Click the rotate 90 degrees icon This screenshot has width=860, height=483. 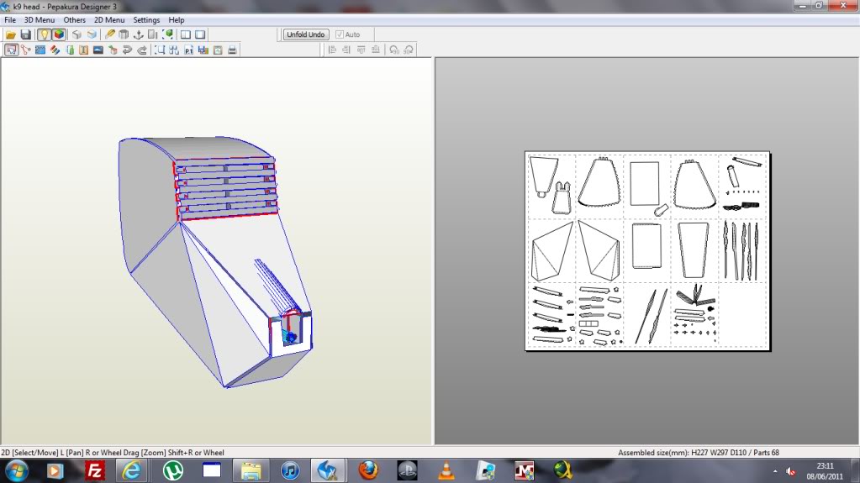[393, 50]
